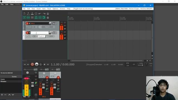Toggle item grouping toolbar icon
Image resolution: width=178 pixels, height=100 pixels.
(28, 17)
